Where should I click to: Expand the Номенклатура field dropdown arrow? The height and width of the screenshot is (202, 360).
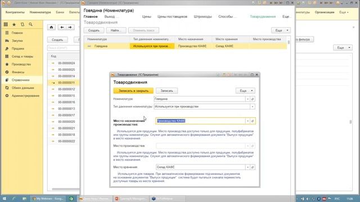click(x=247, y=99)
